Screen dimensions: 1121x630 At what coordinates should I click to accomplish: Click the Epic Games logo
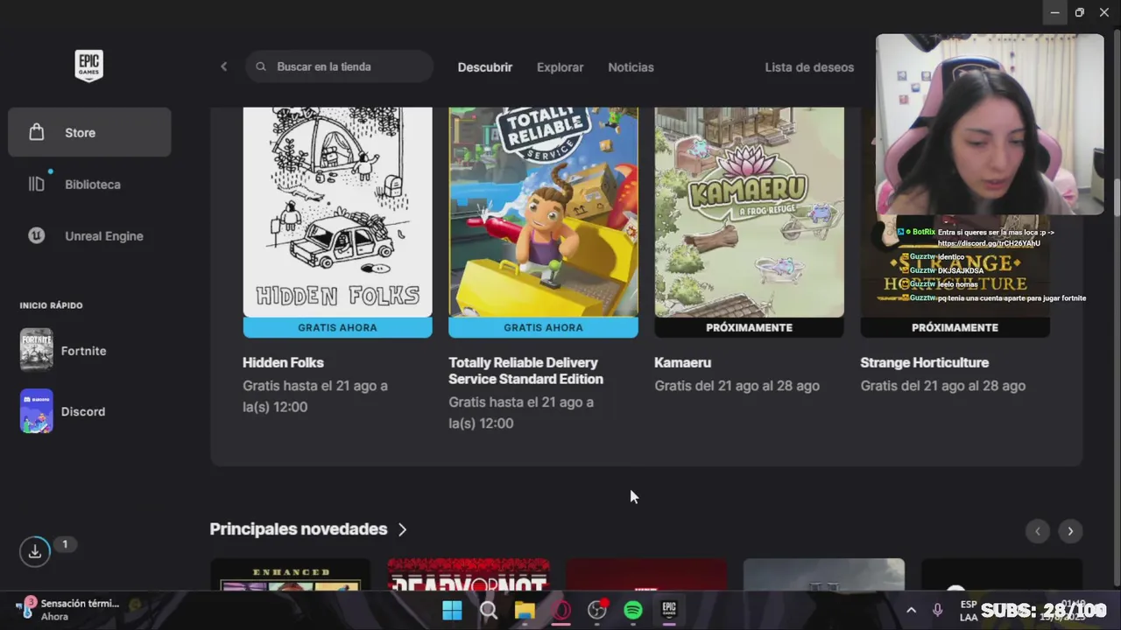click(x=88, y=66)
